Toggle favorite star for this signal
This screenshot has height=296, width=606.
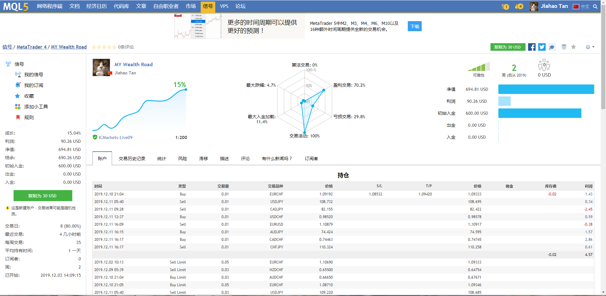pos(573,47)
